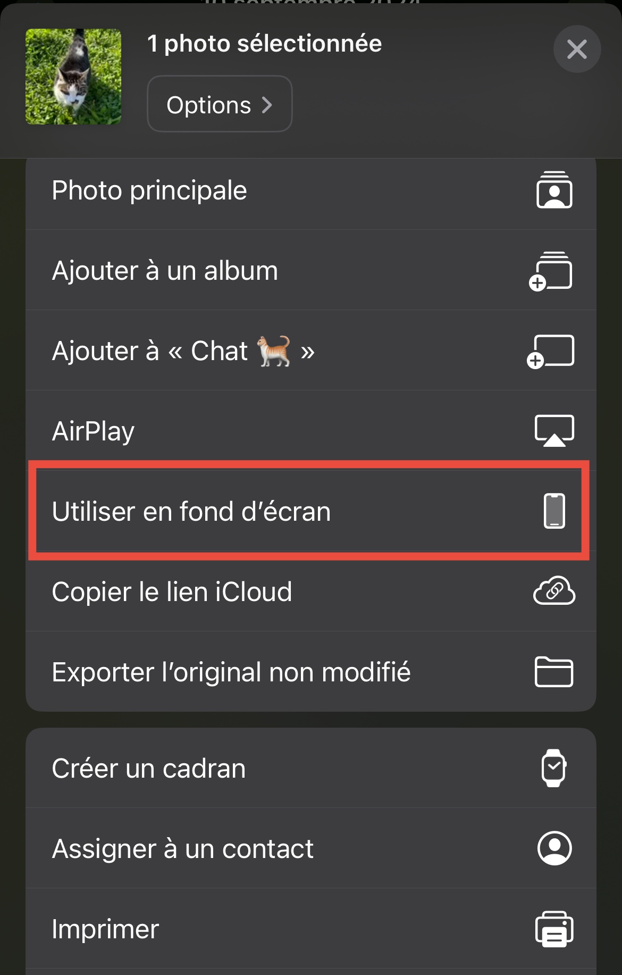This screenshot has width=622, height=975.
Task: Choose Ajouter à un album
Action: click(165, 271)
